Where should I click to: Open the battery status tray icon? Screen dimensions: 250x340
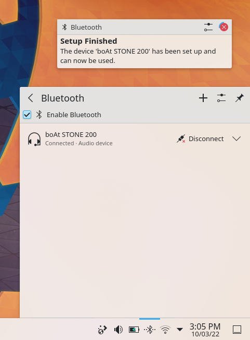click(x=134, y=330)
